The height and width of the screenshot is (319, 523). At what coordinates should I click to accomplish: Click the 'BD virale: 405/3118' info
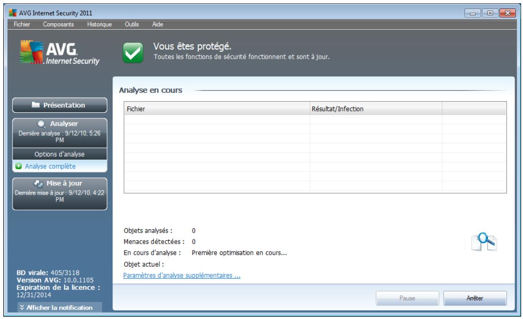coord(48,273)
